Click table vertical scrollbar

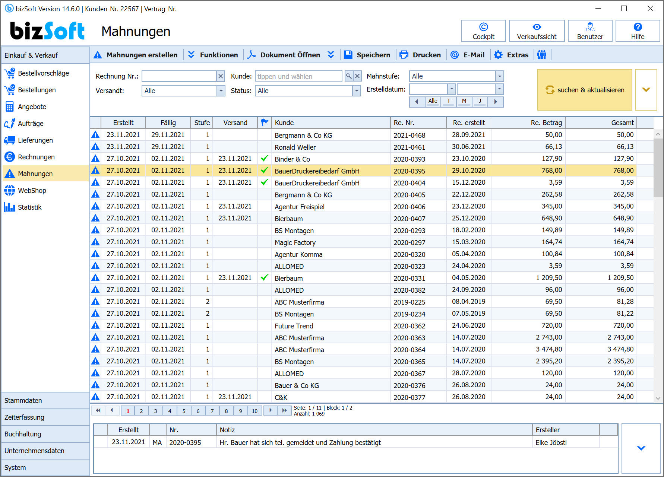(x=658, y=168)
